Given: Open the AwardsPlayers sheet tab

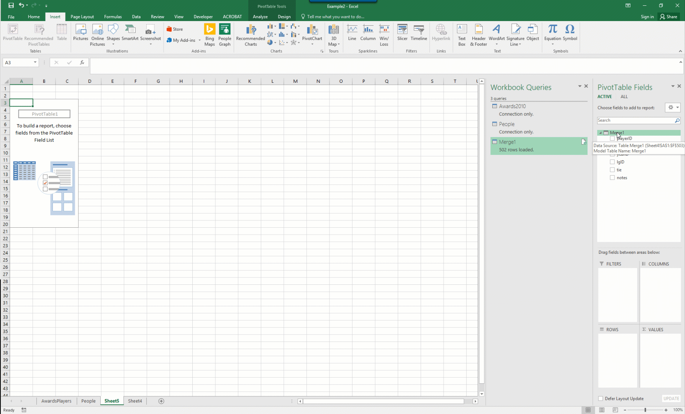Looking at the screenshot, I should [56, 401].
